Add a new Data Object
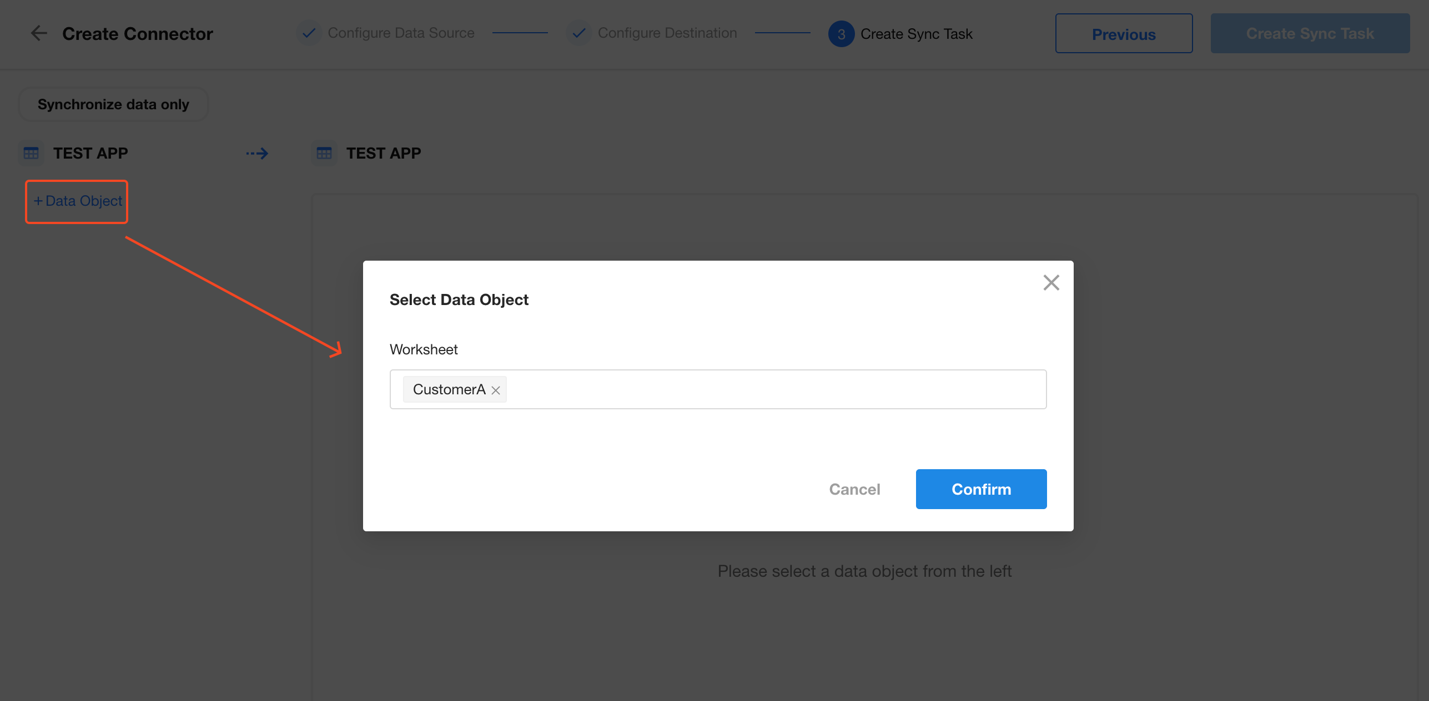Viewport: 1429px width, 701px height. 77,201
